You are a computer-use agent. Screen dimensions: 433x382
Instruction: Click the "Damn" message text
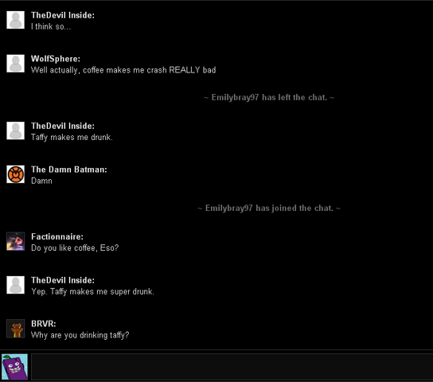tap(41, 181)
